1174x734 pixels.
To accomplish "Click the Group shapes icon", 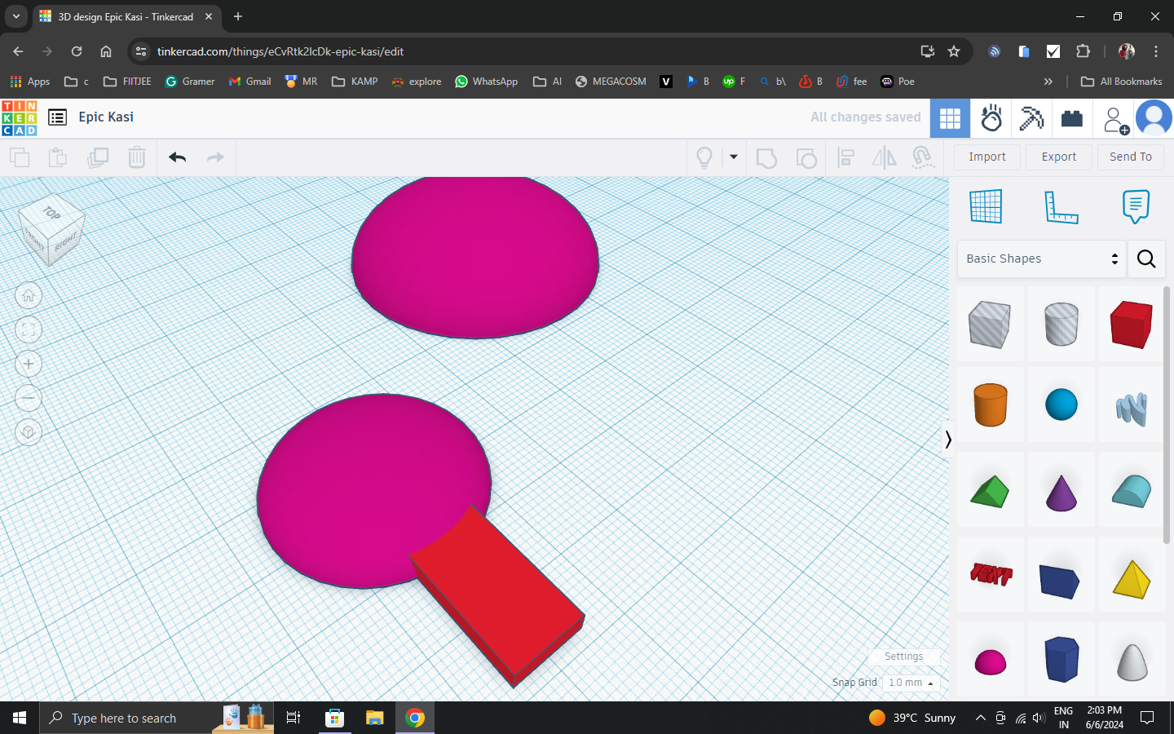I will [x=766, y=157].
